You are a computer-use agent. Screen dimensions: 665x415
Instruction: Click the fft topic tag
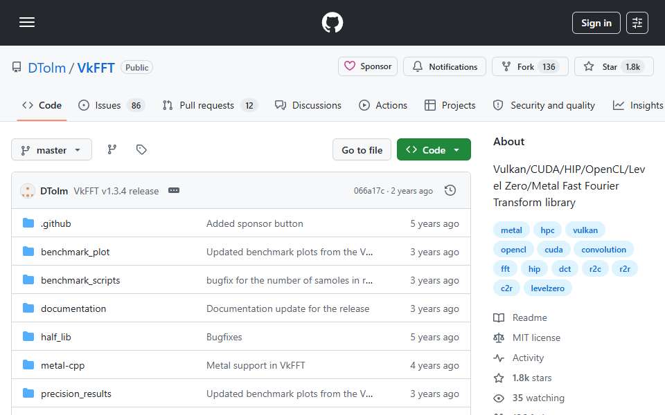[505, 269]
